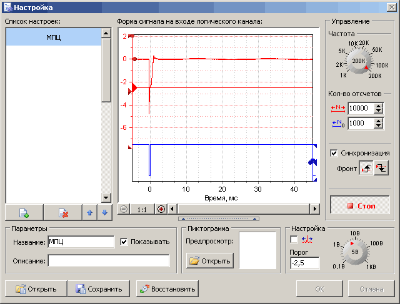
Task: Click the Частота frequency dial
Action: pos(359,61)
